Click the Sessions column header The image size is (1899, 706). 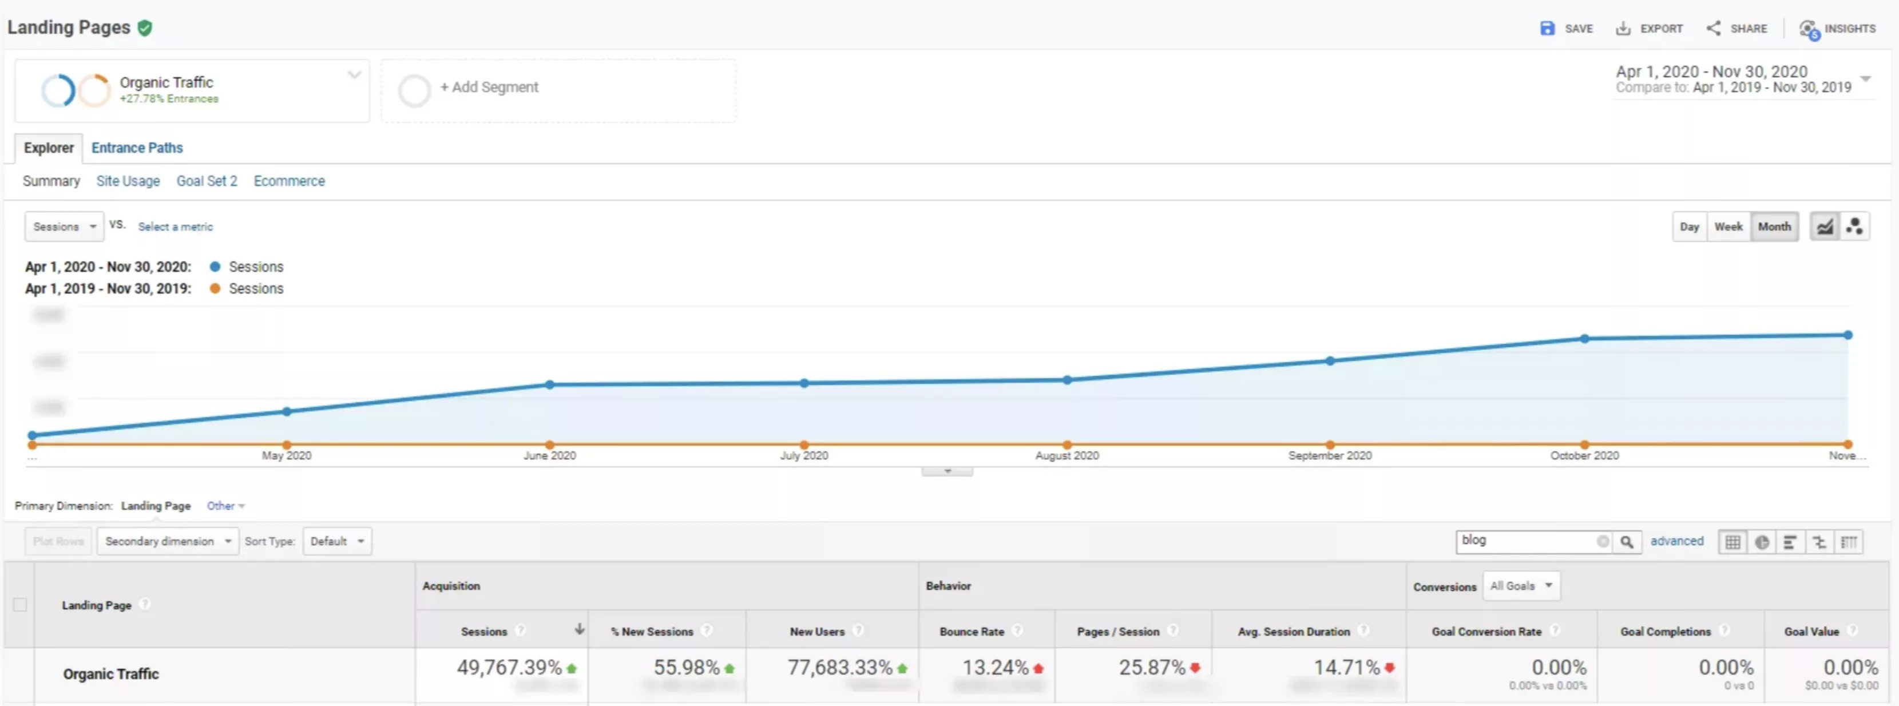(483, 632)
